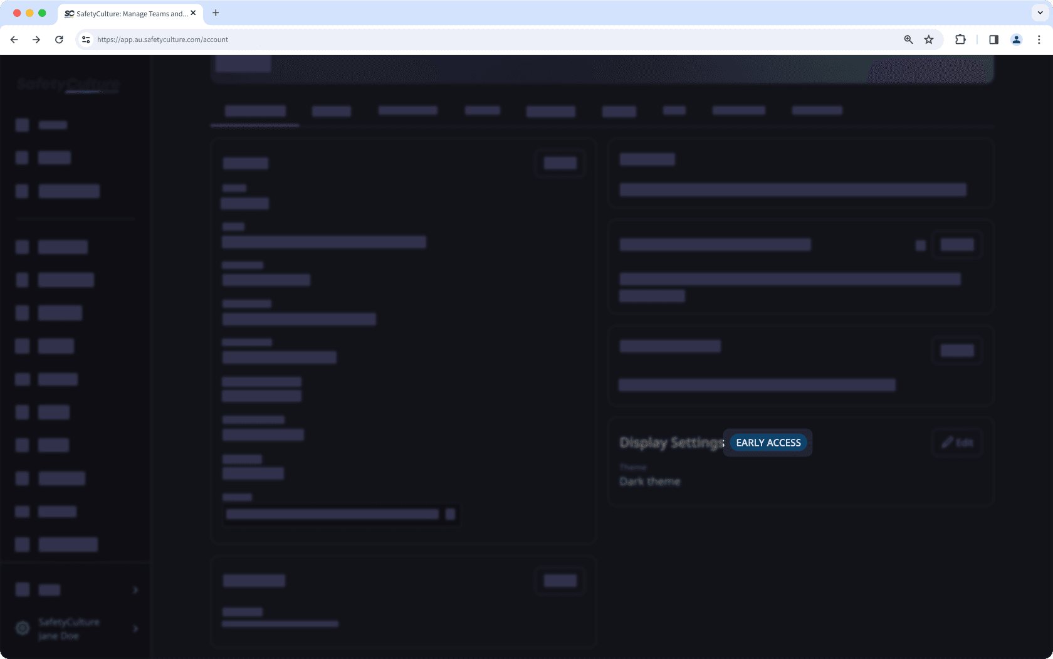Click the zoom magnifier icon in the address bar
Screen dimensions: 1053x659
(907, 40)
